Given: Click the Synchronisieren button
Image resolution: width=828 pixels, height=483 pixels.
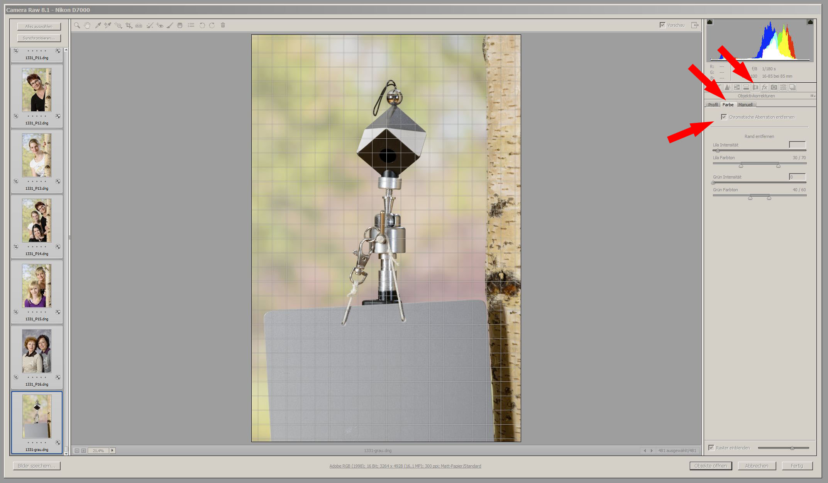Looking at the screenshot, I should point(39,38).
